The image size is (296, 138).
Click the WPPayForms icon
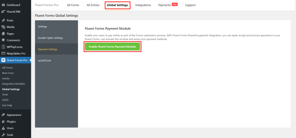3,47
